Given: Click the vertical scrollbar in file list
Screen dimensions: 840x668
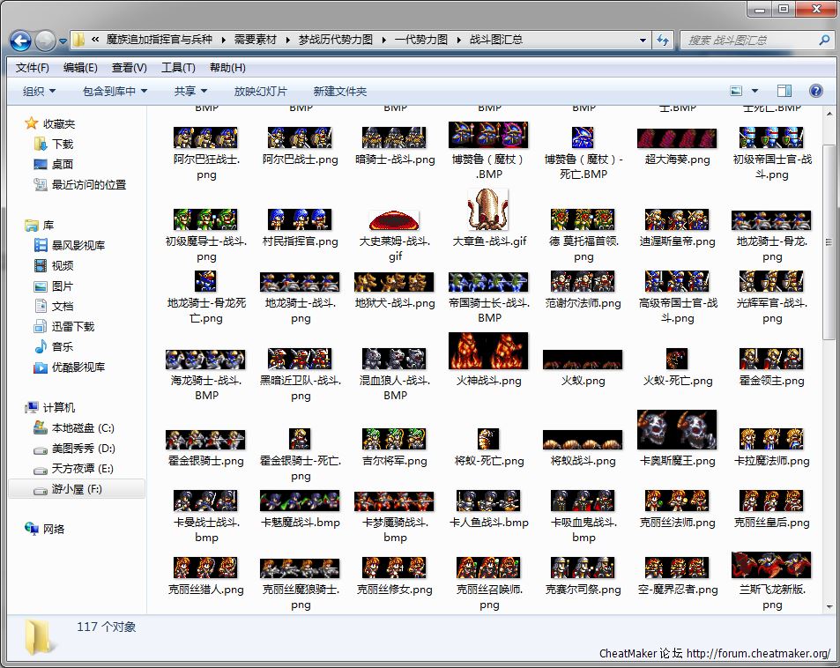Looking at the screenshot, I should pos(829,247).
